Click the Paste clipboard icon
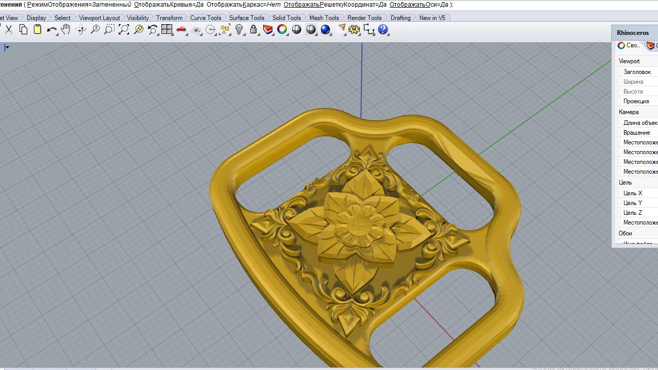Image resolution: width=658 pixels, height=370 pixels. click(38, 30)
